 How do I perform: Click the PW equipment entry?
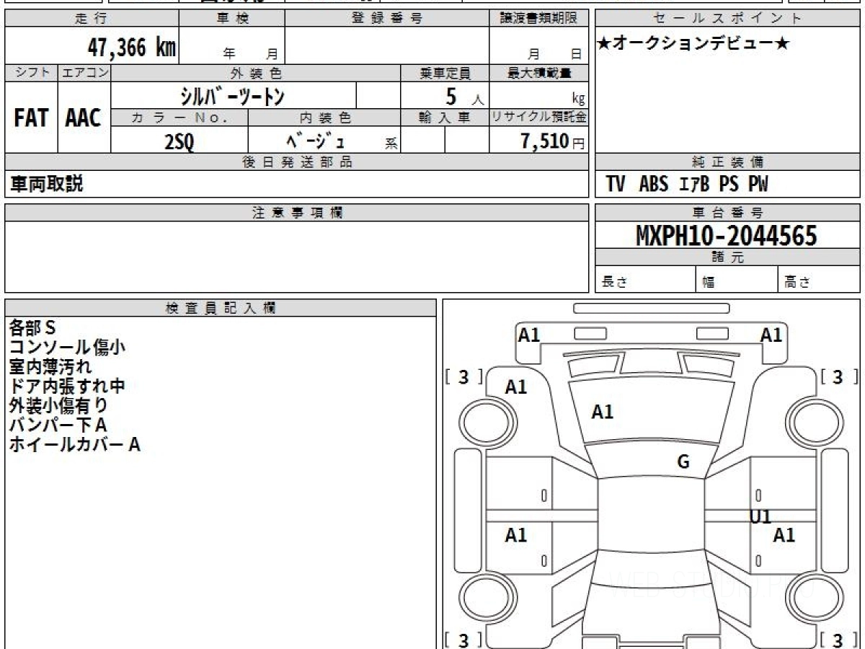[758, 185]
